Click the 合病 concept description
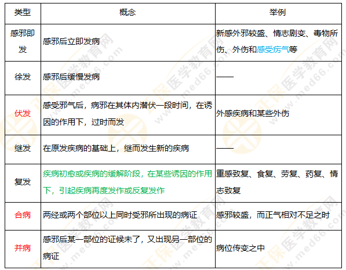The image size is (346, 270). click(120, 215)
